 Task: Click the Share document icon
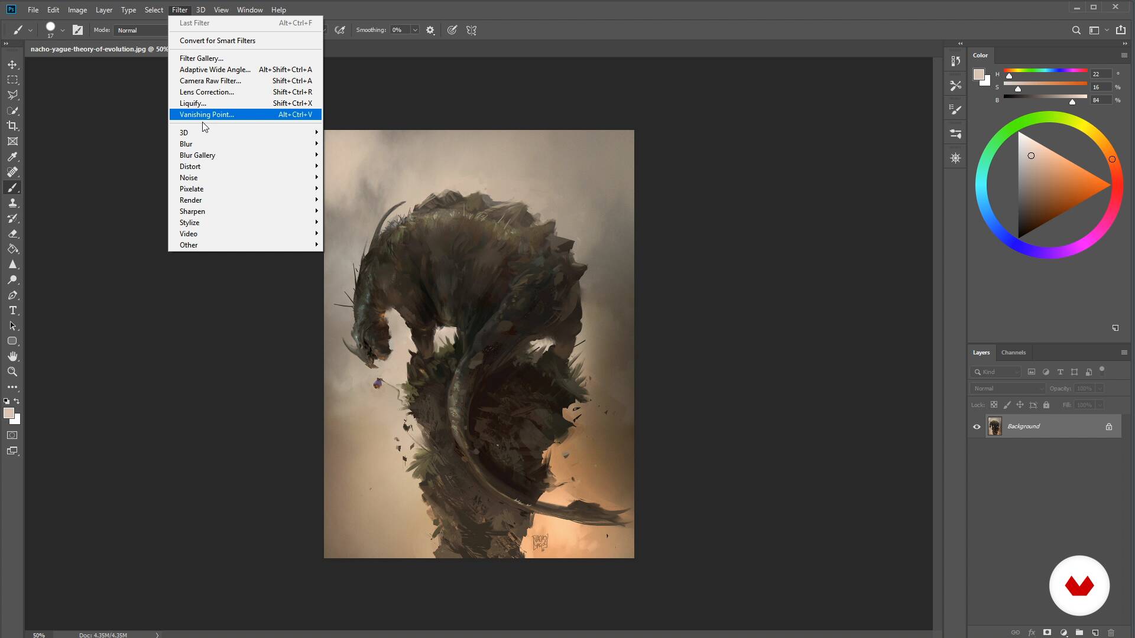tap(1121, 30)
